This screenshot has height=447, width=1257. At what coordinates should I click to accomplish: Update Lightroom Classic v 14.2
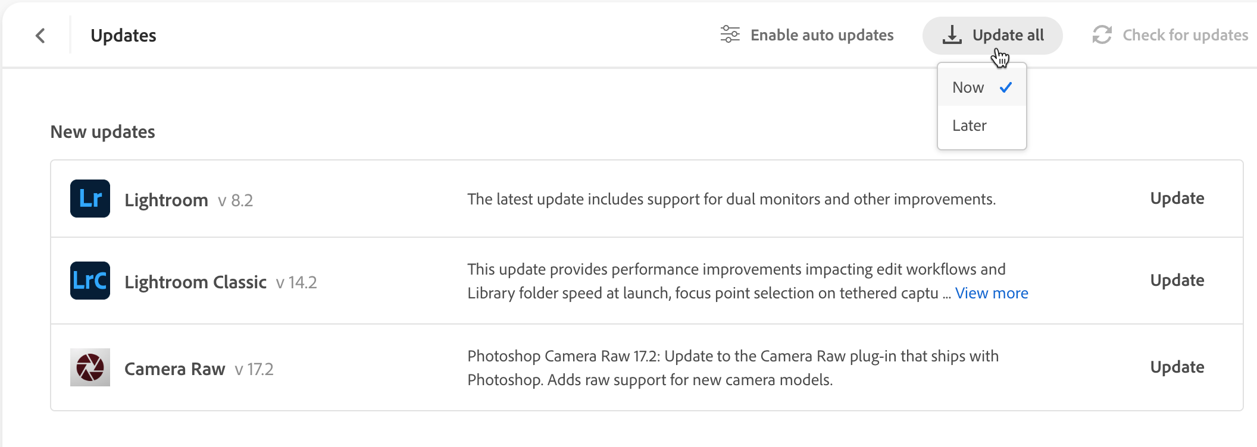(1177, 281)
